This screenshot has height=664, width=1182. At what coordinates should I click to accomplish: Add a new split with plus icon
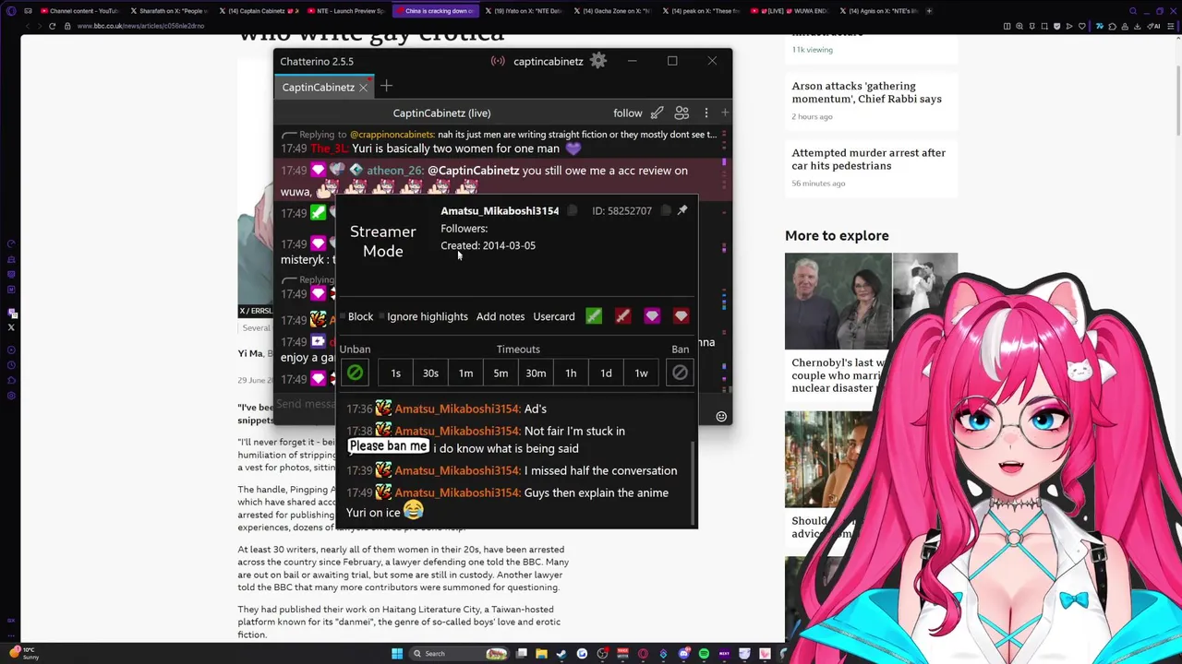(725, 113)
